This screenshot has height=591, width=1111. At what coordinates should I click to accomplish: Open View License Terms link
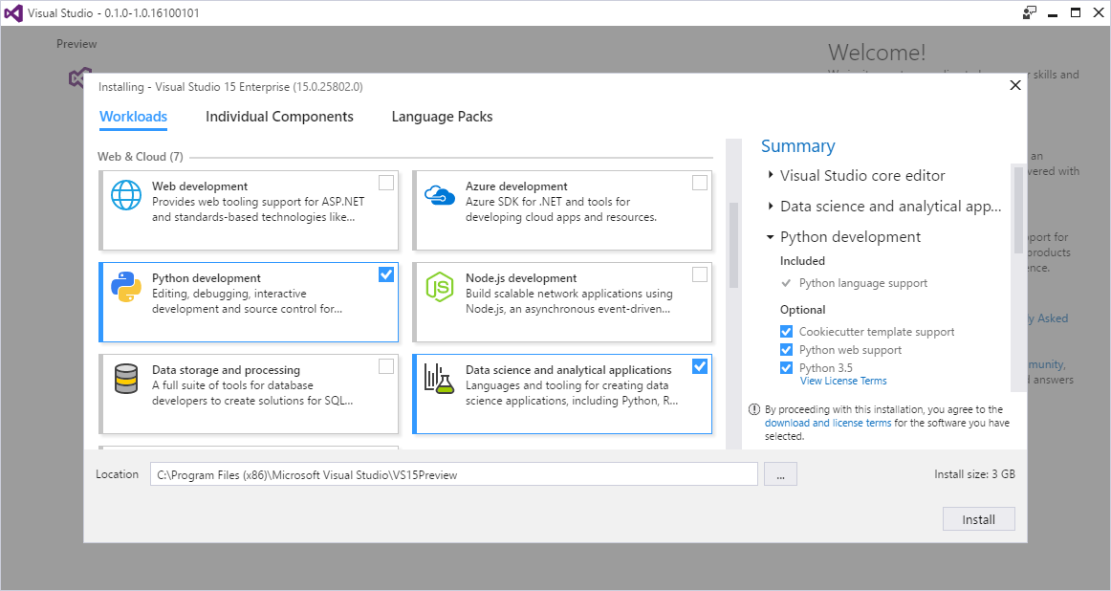[843, 382]
